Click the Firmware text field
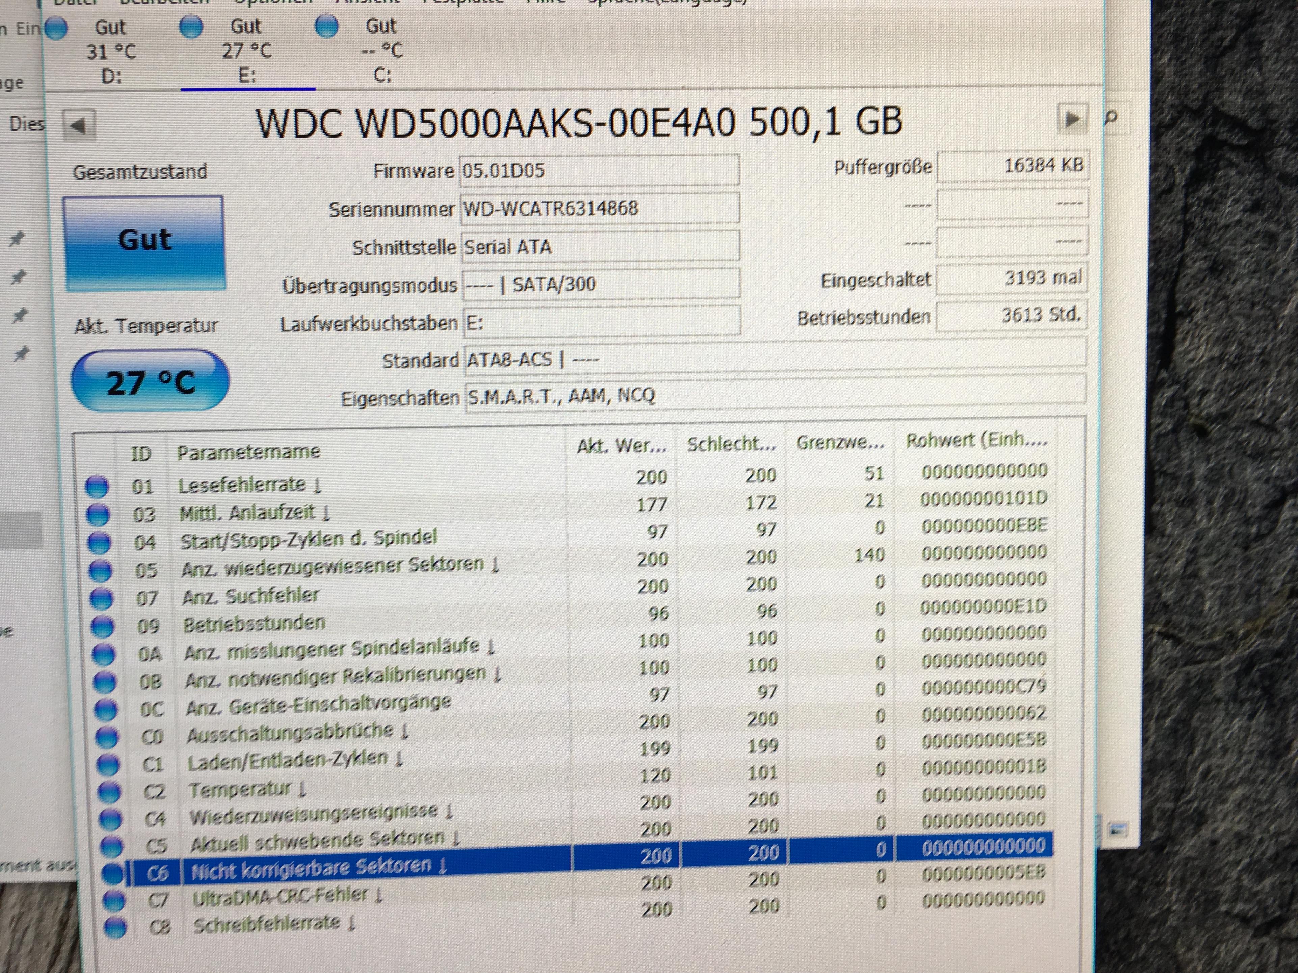Screen dimensions: 1298x973 (599, 171)
